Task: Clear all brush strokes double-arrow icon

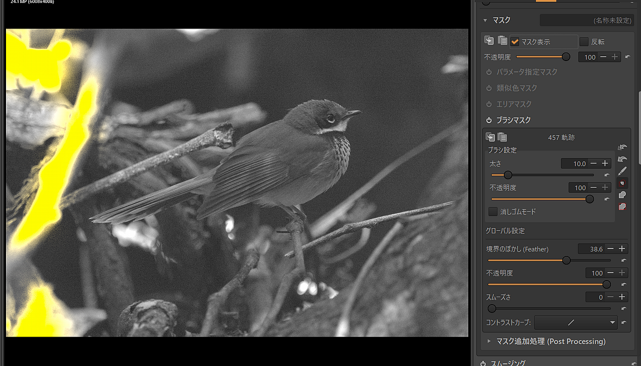Action: point(622,147)
